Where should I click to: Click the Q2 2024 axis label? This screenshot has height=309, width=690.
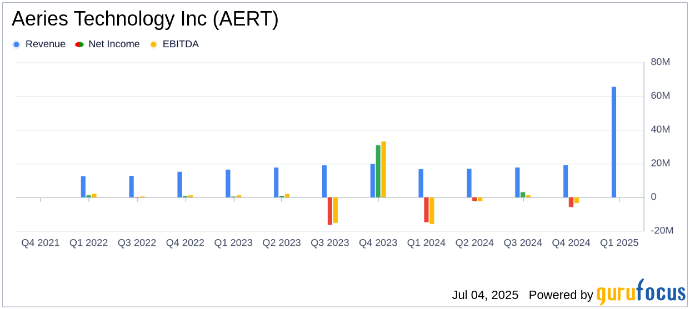(474, 243)
